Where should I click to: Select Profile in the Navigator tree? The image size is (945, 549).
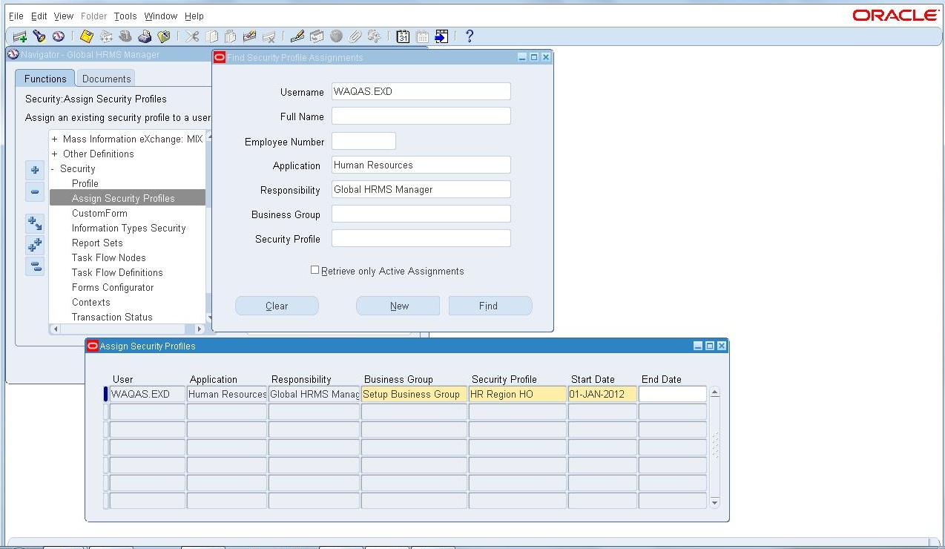coord(85,183)
